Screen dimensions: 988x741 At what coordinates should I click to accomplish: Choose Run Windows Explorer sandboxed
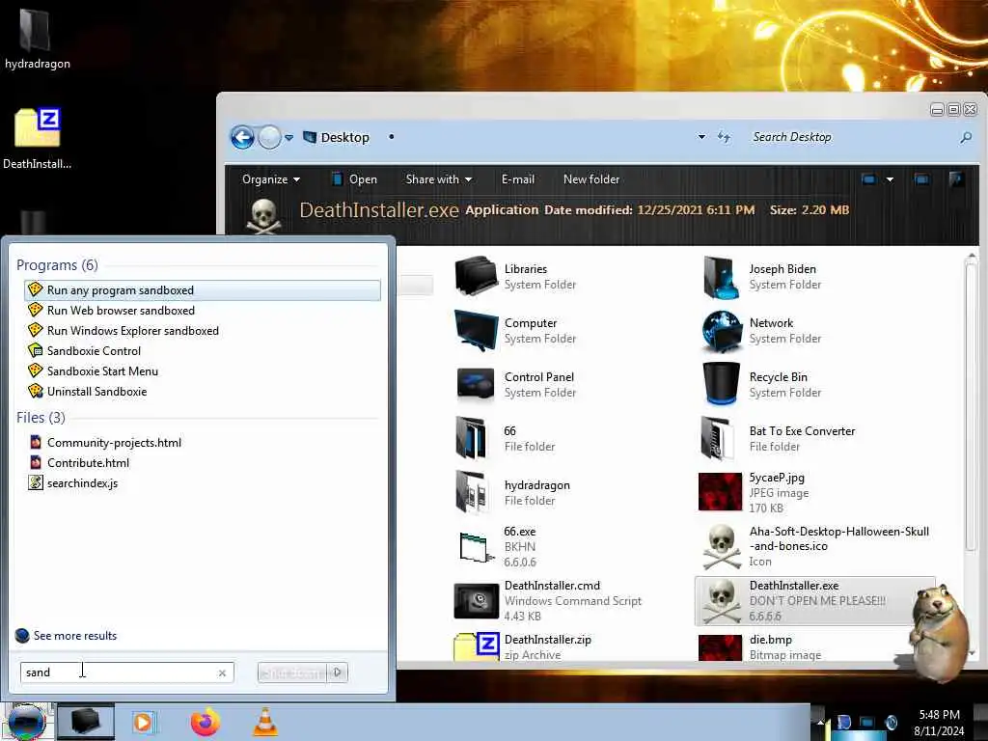pos(203,330)
